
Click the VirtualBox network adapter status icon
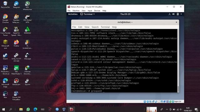coord(153,101)
